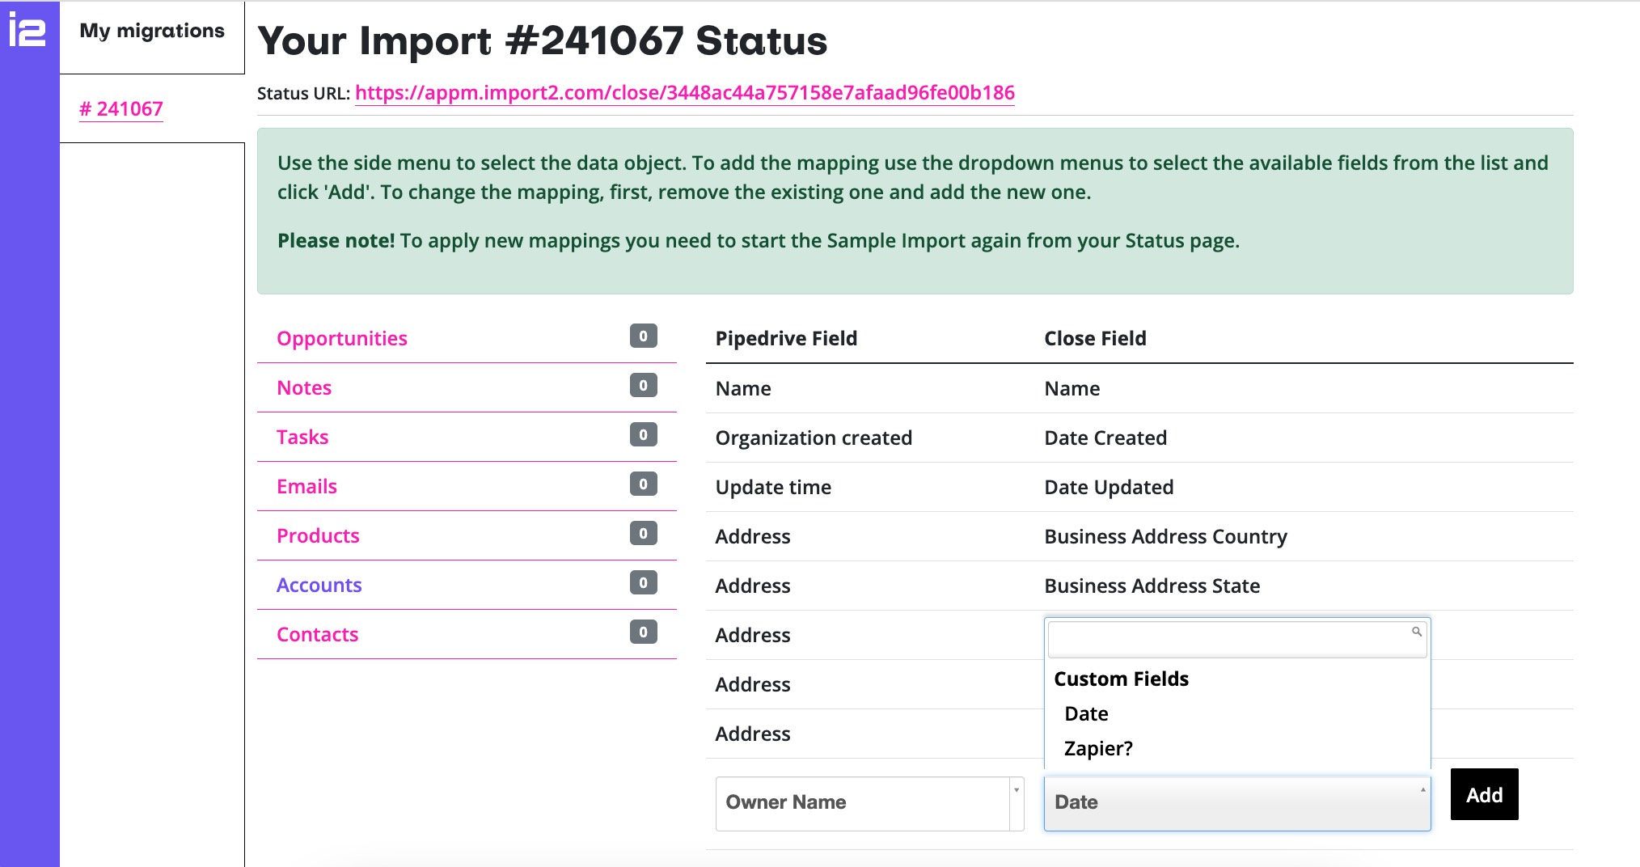This screenshot has width=1640, height=867.
Task: Click the Add mapping button
Action: tap(1484, 795)
